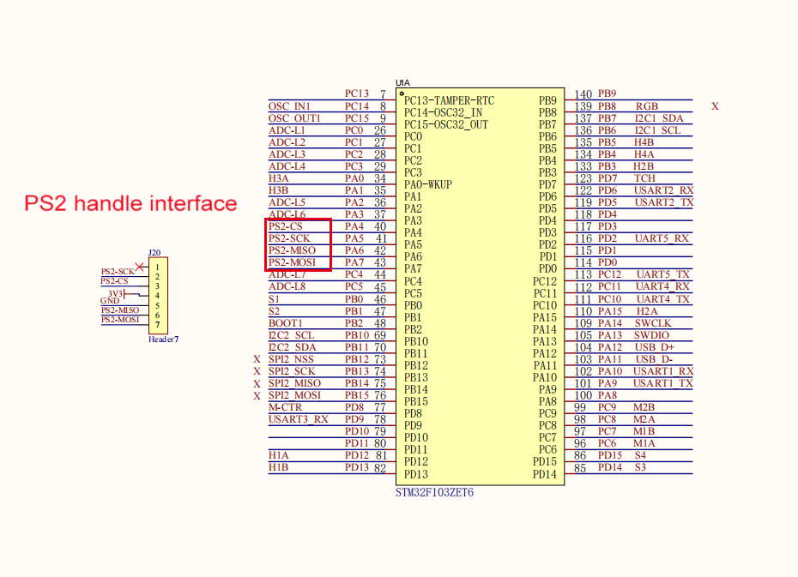Click the OSC_OUT1 net label
Screen dimensions: 798x577
[x=294, y=118]
